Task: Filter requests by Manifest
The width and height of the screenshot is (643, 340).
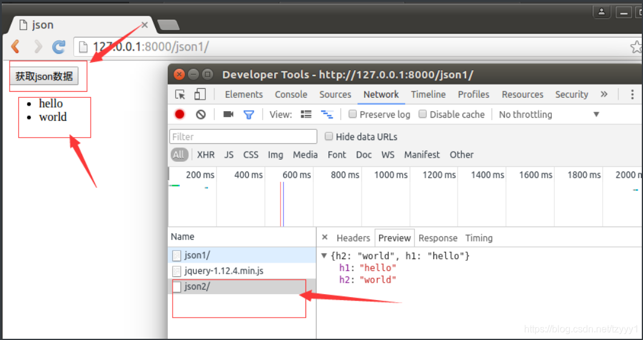Action: (422, 155)
